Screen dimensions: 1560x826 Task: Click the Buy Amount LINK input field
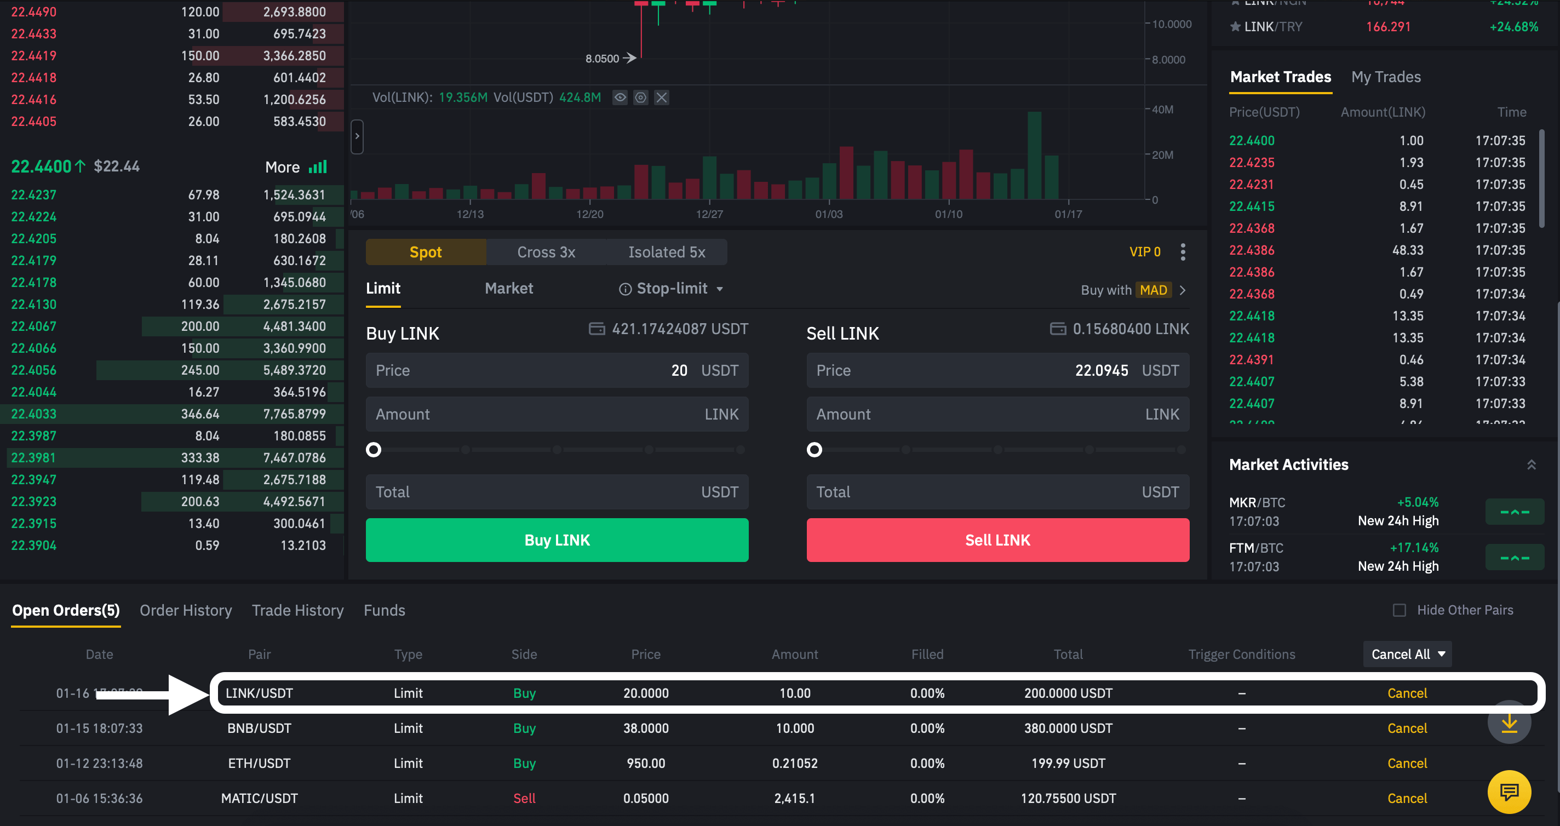click(557, 414)
